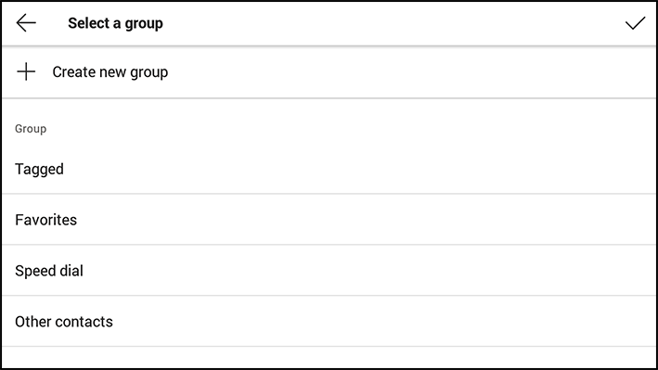The width and height of the screenshot is (658, 370).
Task: Go back using the left arrow icon
Action: (26, 22)
